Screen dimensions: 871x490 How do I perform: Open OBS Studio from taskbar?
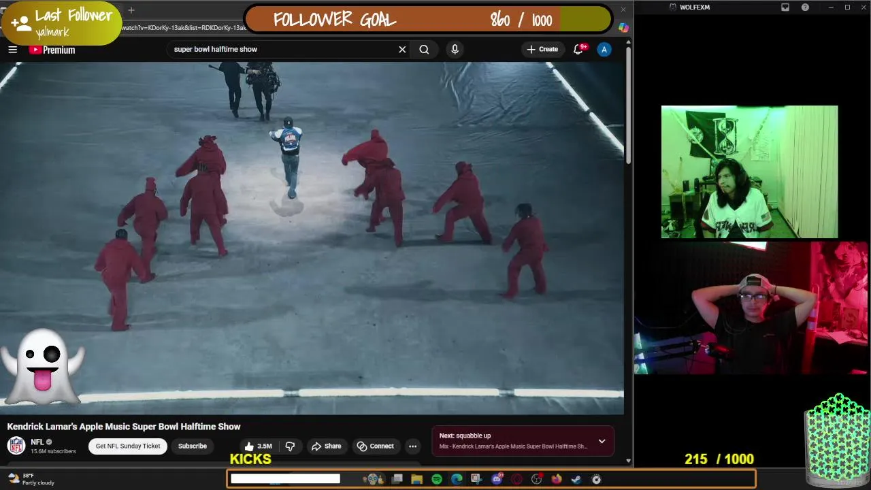(537, 479)
